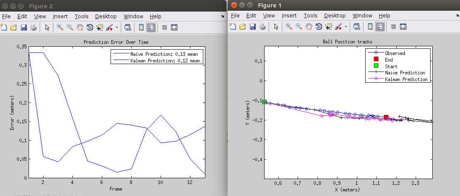The width and height of the screenshot is (460, 196).
Task: Select the Pan hand tool in Figure 2
Action: 80,28
